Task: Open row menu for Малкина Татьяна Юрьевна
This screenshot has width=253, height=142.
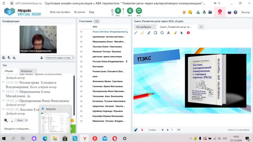Action: pyautogui.click(x=81, y=51)
